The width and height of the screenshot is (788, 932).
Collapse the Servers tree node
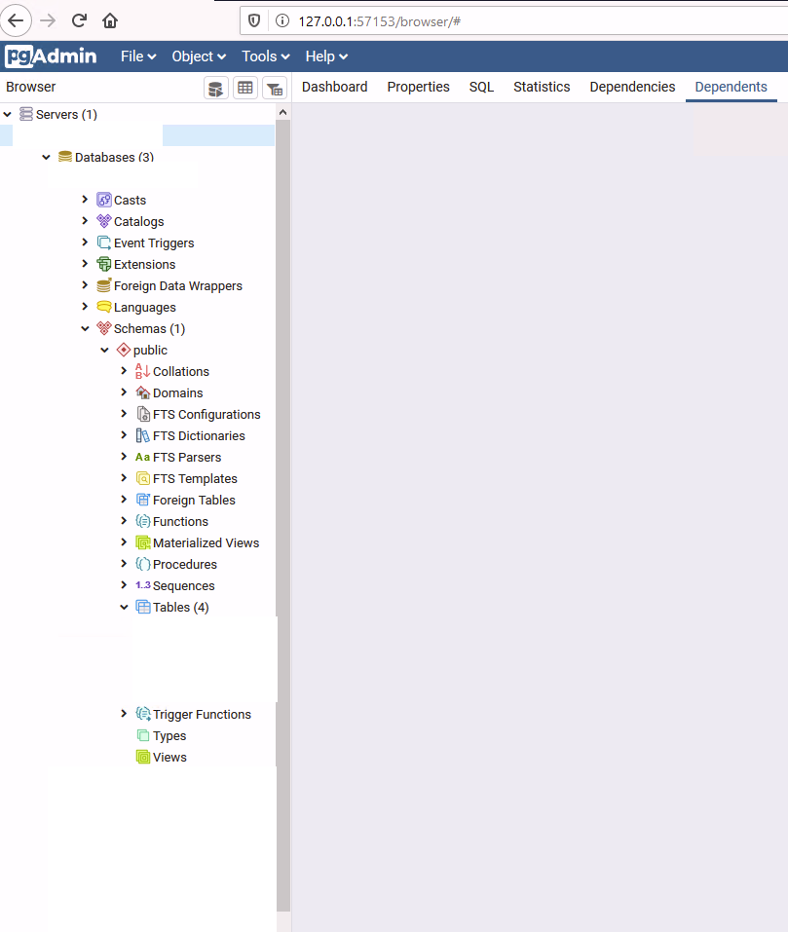8,114
